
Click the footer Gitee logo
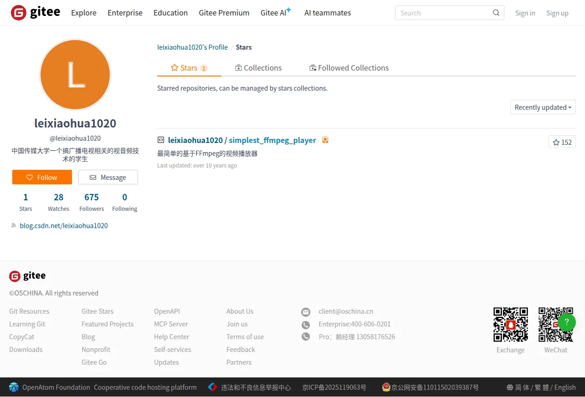pyautogui.click(x=27, y=276)
